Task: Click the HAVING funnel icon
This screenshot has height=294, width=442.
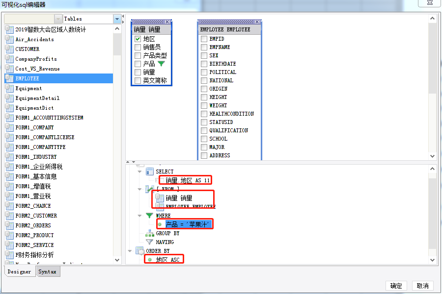Action: click(x=149, y=242)
